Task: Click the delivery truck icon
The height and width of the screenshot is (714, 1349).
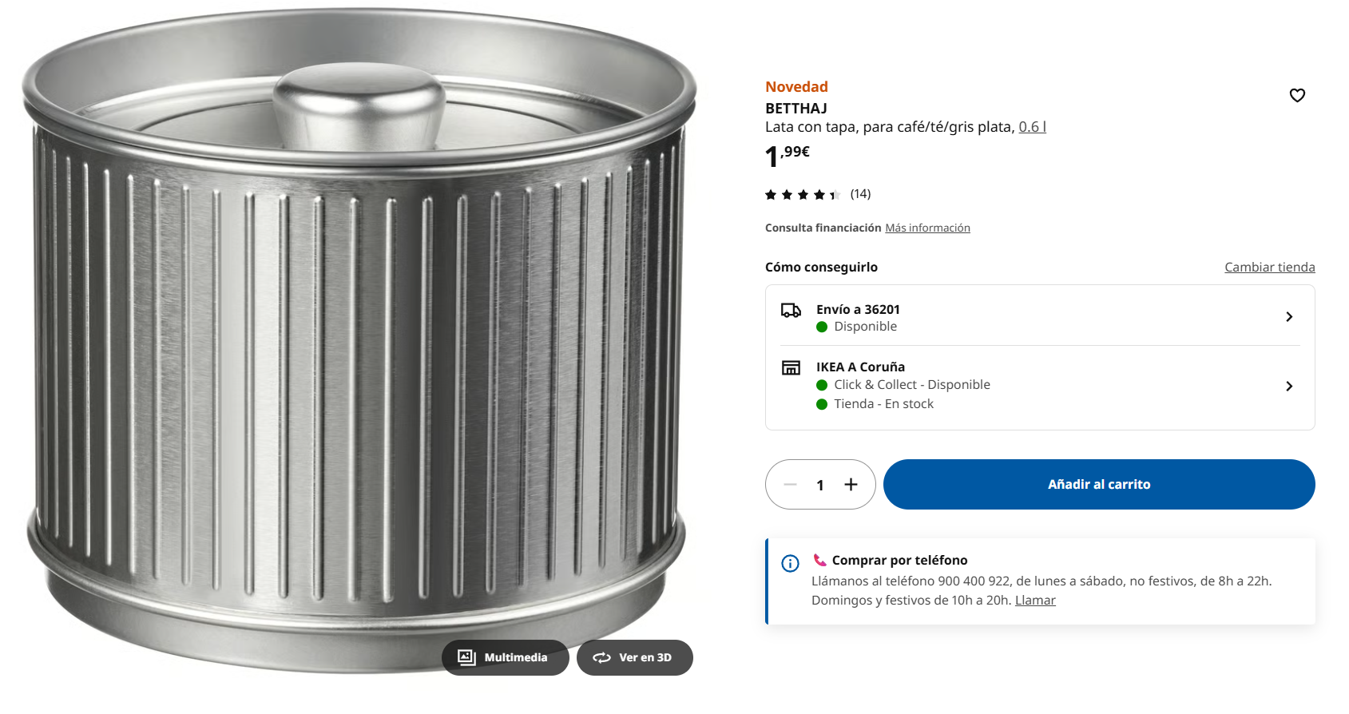Action: [x=791, y=310]
